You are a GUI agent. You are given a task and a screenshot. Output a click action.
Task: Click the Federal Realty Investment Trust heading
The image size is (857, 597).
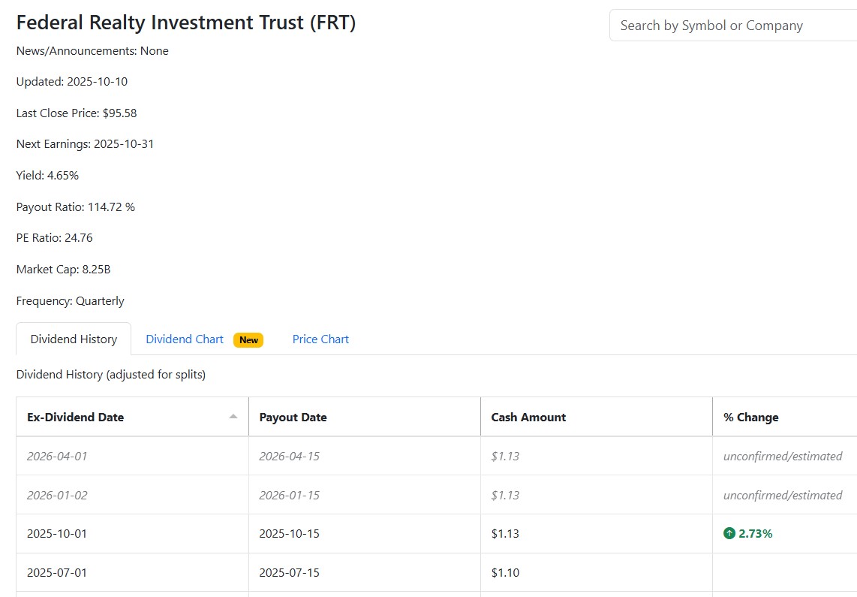(186, 23)
